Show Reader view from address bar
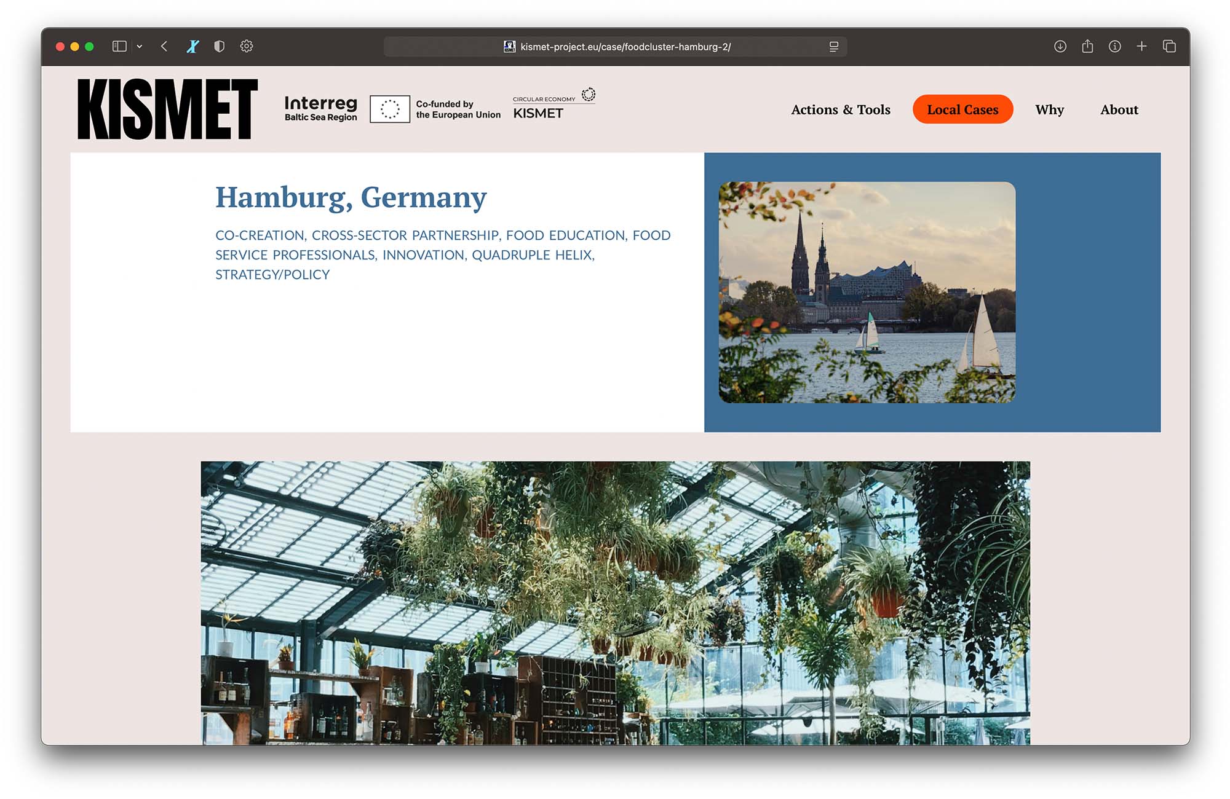The image size is (1230, 799). point(834,47)
